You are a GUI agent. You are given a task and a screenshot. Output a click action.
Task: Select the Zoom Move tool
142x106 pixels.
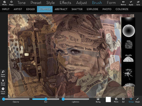pos(3,74)
